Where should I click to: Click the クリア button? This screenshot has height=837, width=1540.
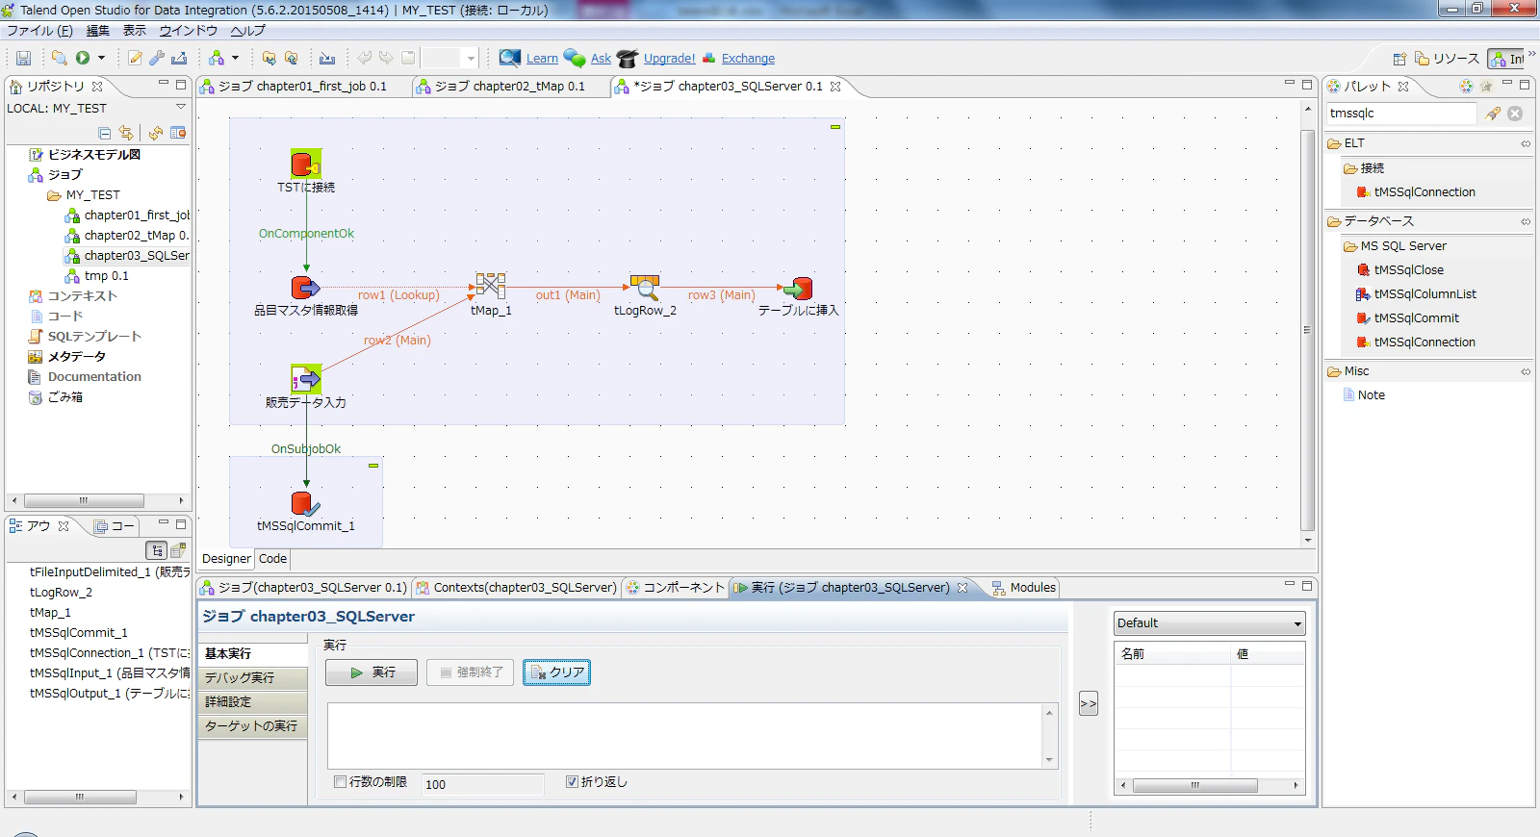[x=556, y=672]
